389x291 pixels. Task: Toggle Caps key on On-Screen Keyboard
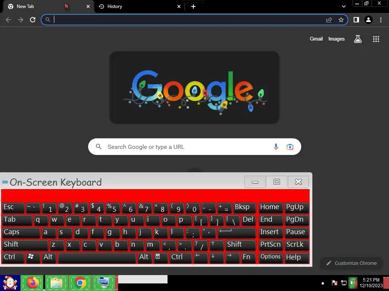[x=21, y=233]
